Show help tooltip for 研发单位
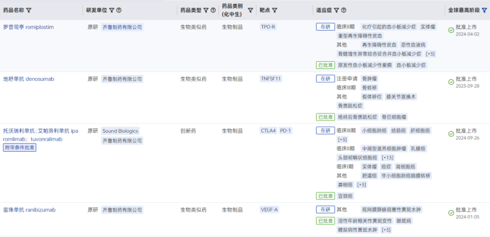This screenshot has width=490, height=237. (119, 10)
